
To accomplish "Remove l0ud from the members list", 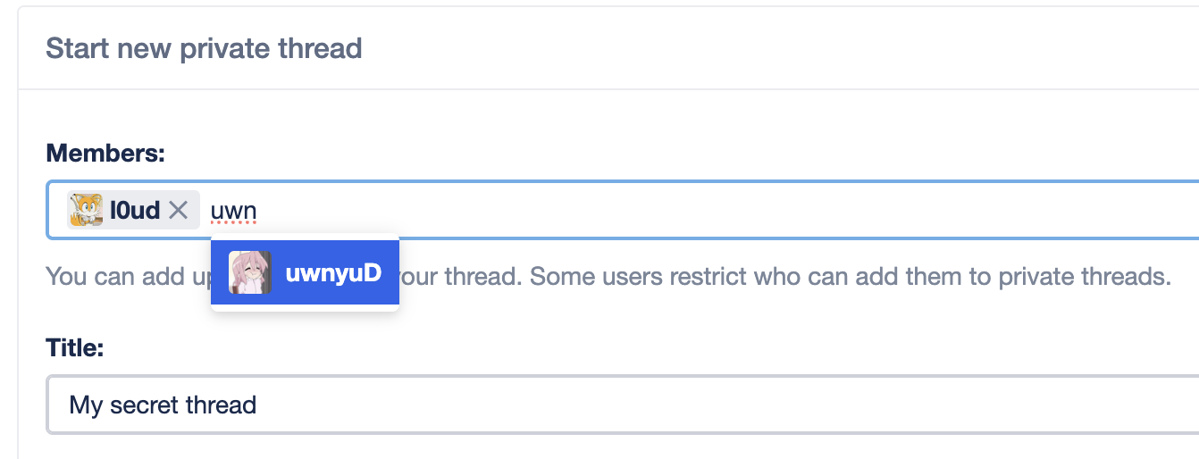I will pos(179,211).
